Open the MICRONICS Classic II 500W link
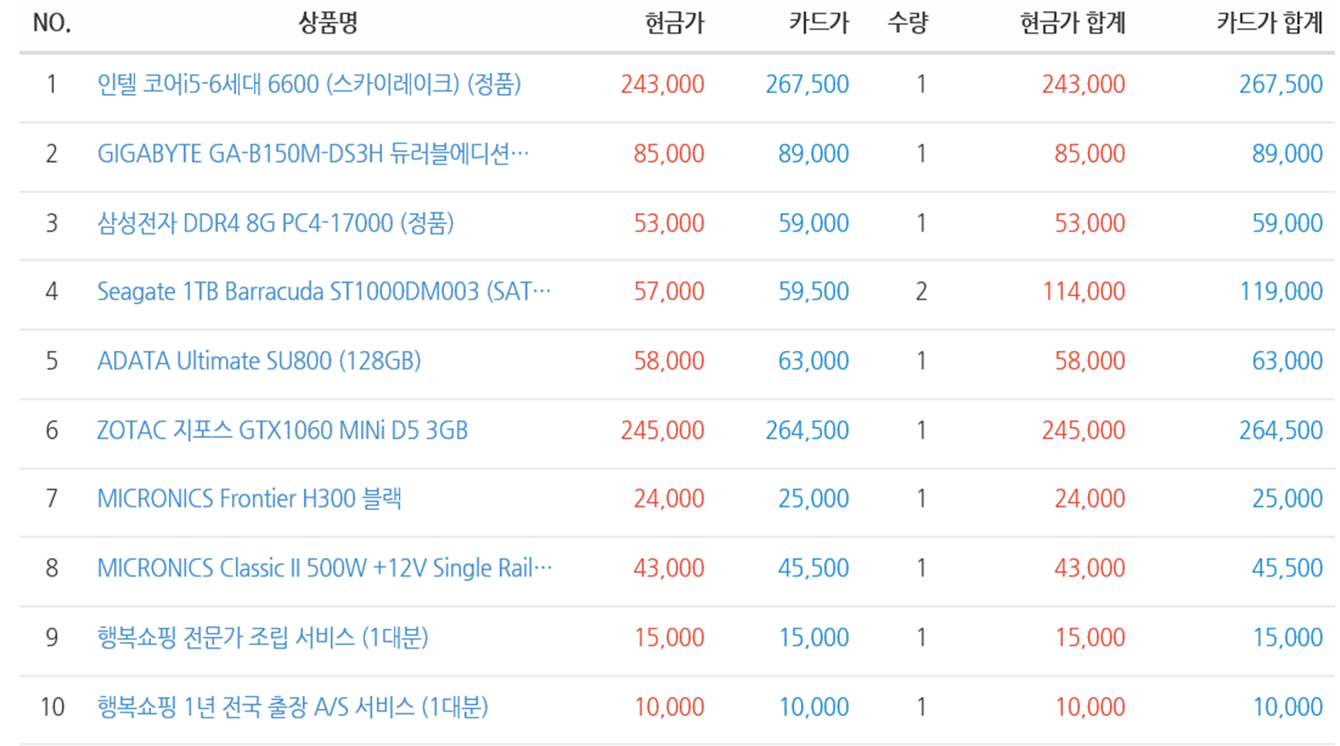 pyautogui.click(x=325, y=568)
